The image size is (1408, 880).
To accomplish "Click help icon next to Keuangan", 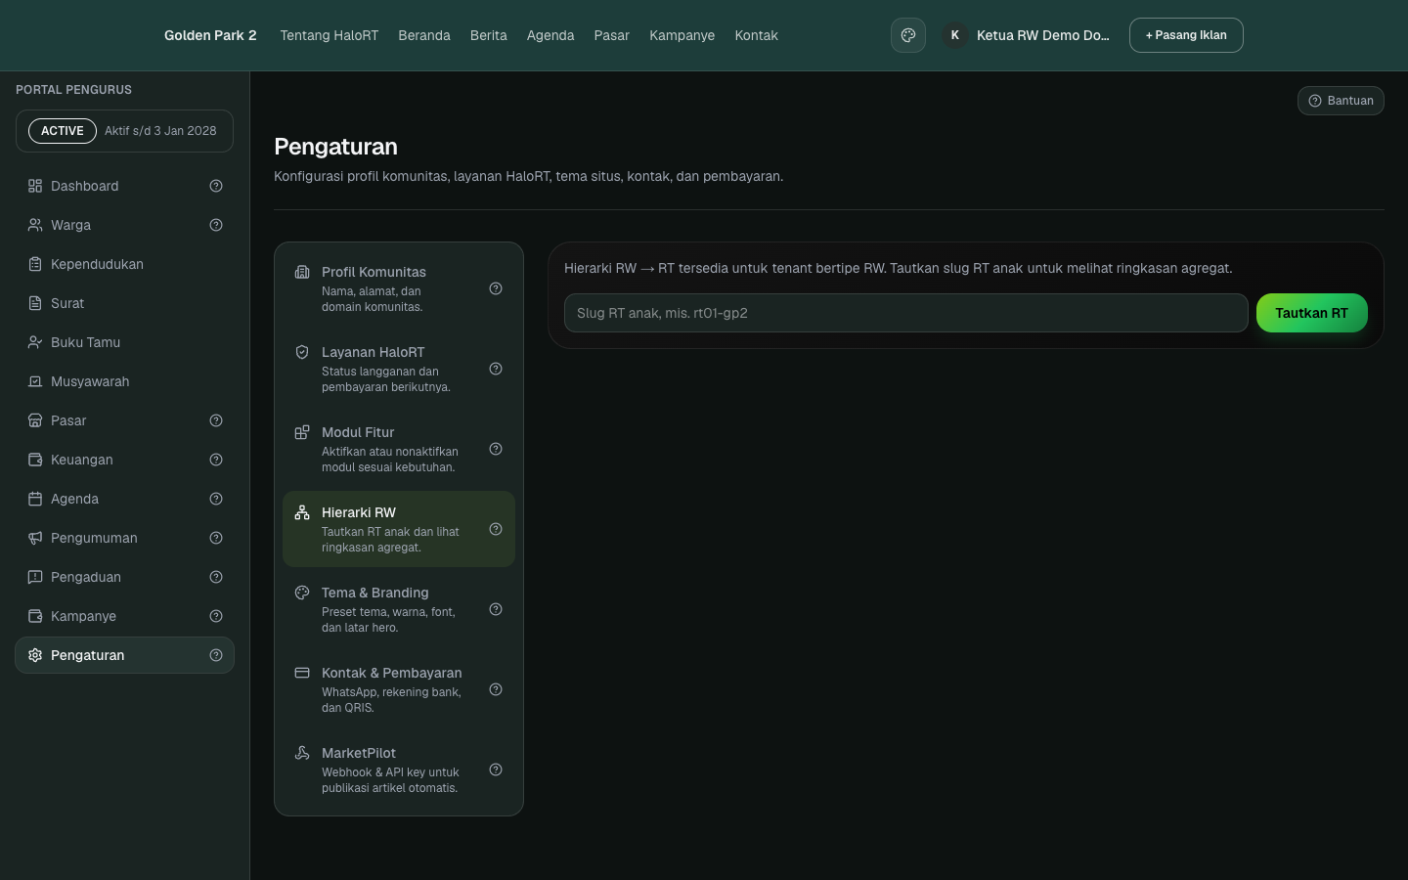I will pos(216,460).
